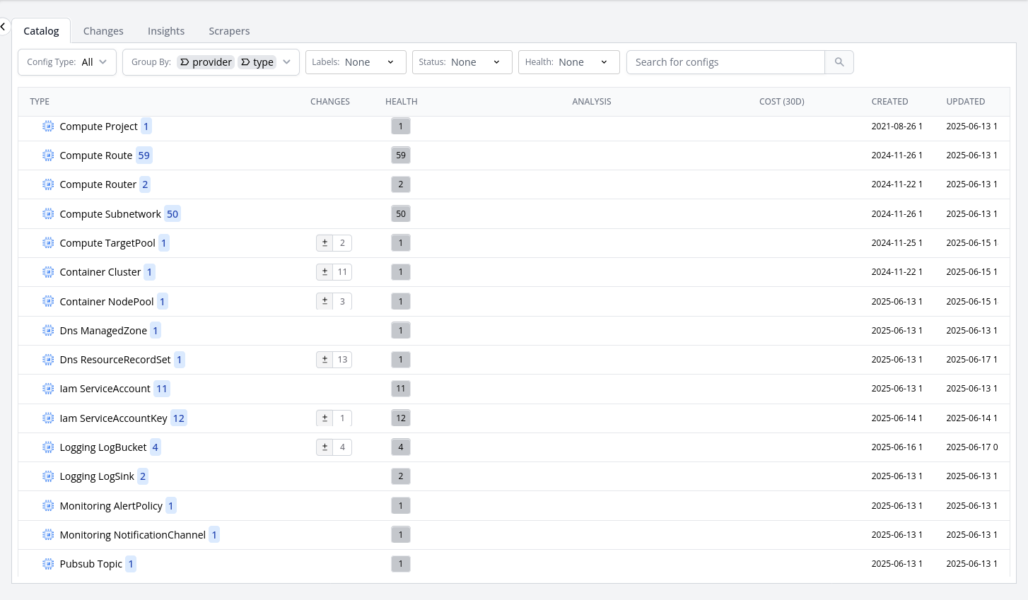Switch to the Insights tab
The height and width of the screenshot is (600, 1028).
coord(166,31)
